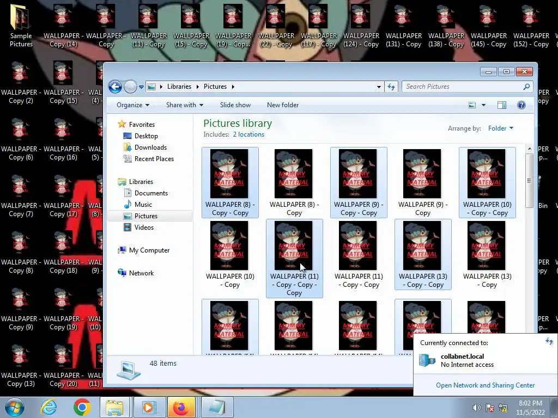Select WALLPAPER - Copy (17) desktop icon
This screenshot has width=558, height=418.
tap(63, 196)
